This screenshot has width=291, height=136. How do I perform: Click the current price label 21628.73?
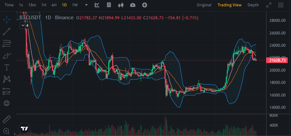[277, 60]
